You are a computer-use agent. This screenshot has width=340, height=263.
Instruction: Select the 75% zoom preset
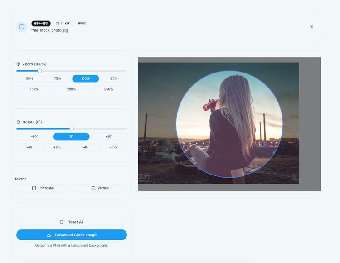point(58,78)
